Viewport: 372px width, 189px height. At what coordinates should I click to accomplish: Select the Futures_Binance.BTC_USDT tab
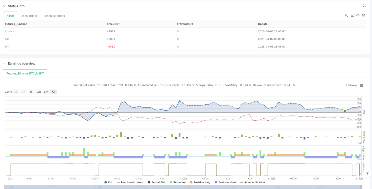25,73
